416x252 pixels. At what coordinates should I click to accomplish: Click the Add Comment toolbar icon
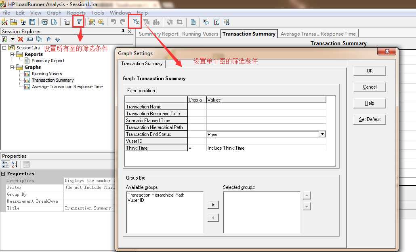206,22
